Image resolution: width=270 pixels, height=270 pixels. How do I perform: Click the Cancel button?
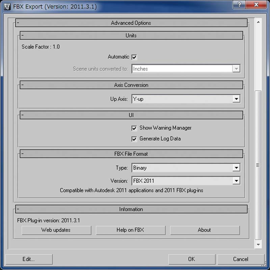(x=241, y=259)
